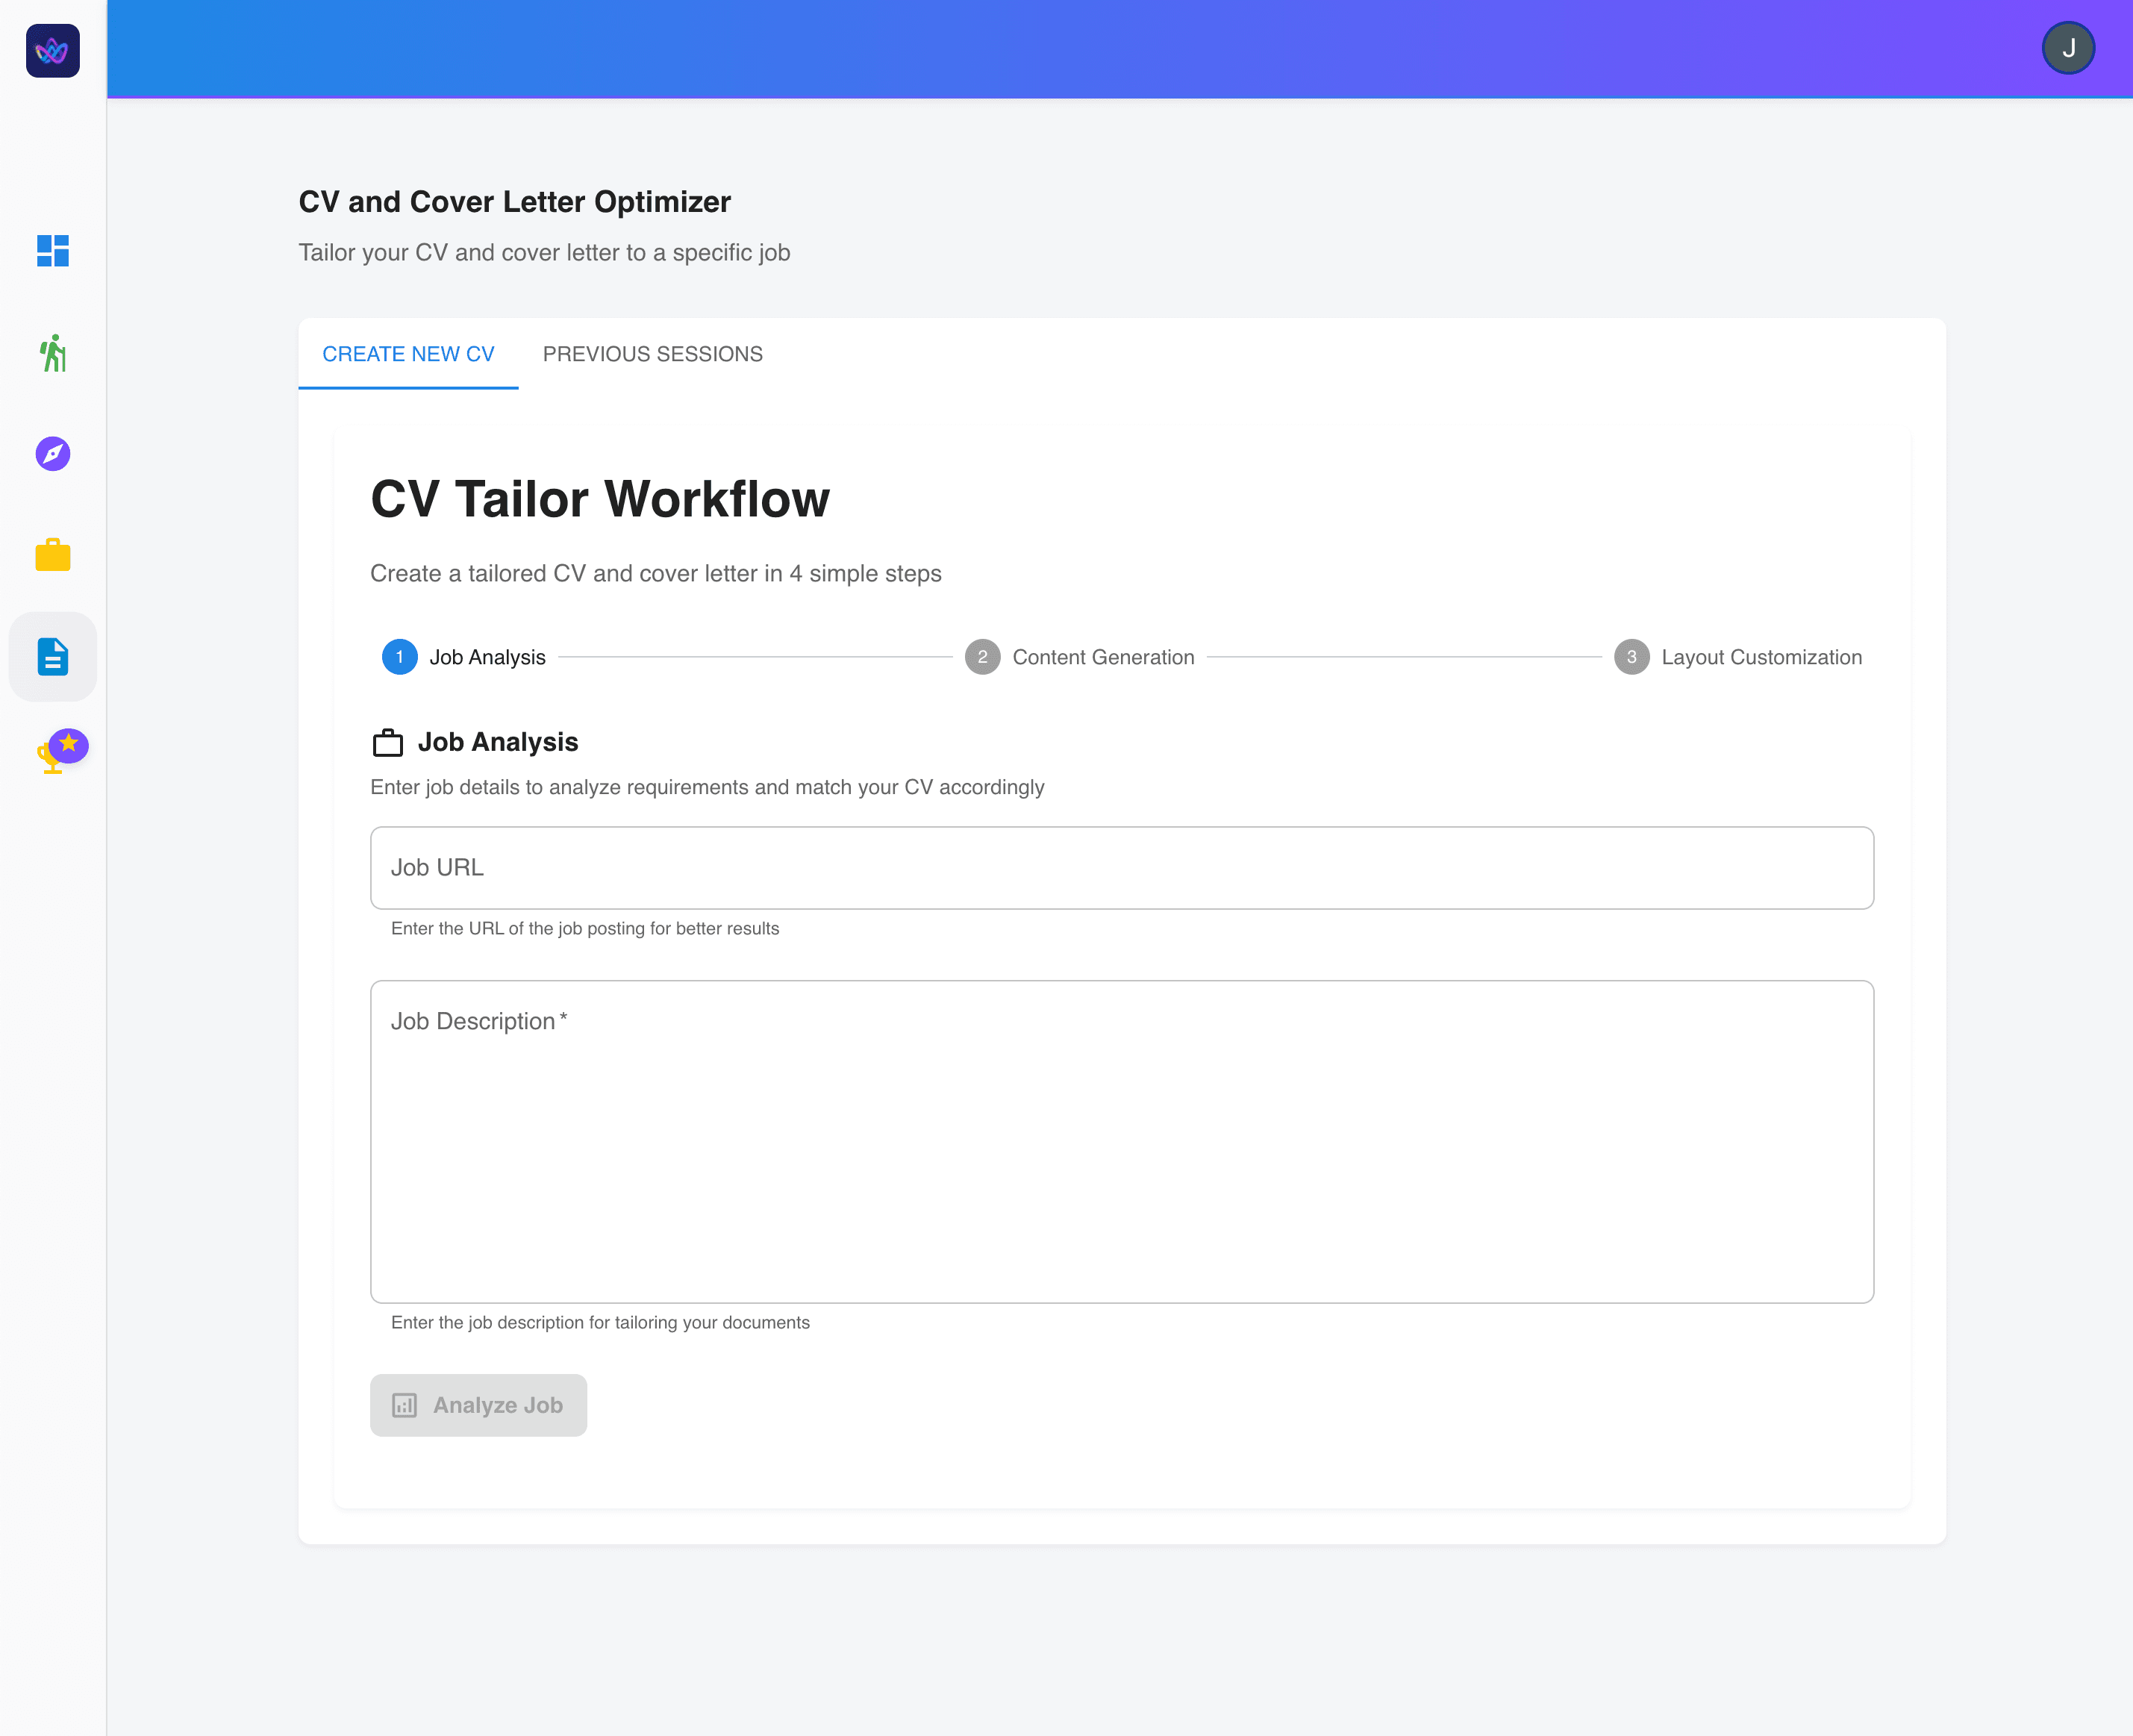
Task: Select step 3 Layout Customization
Action: pyautogui.click(x=1632, y=657)
